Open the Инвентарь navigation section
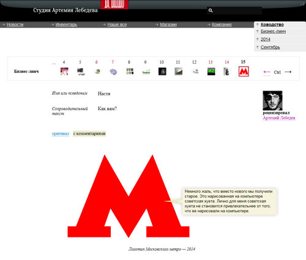The width and height of the screenshot is (306, 260). pyautogui.click(x=66, y=24)
